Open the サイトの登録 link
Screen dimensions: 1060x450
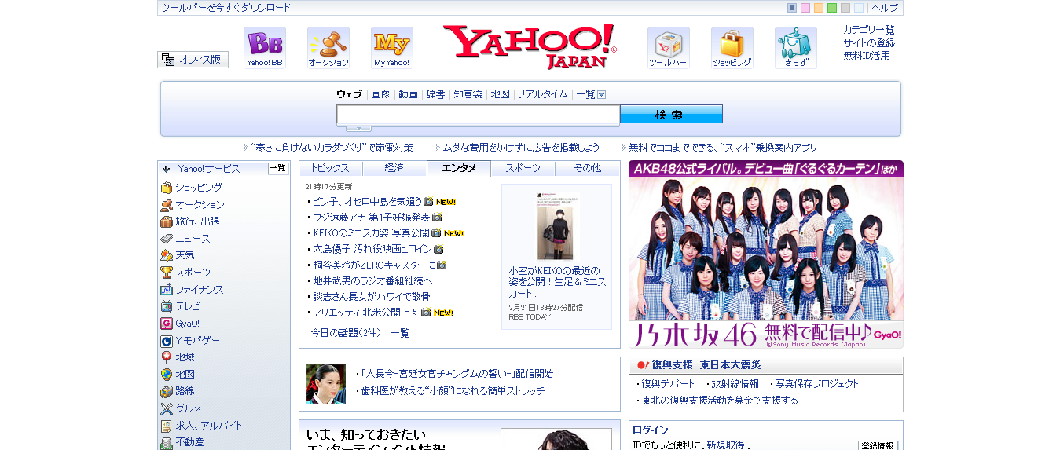pyautogui.click(x=869, y=43)
